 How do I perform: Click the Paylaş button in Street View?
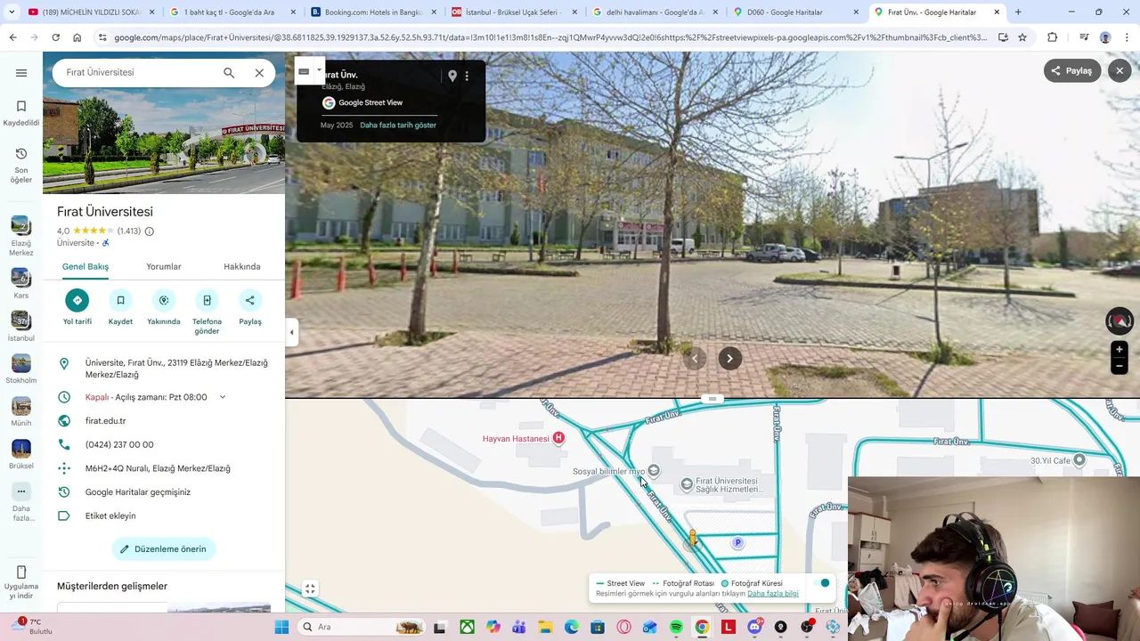[x=1072, y=71]
